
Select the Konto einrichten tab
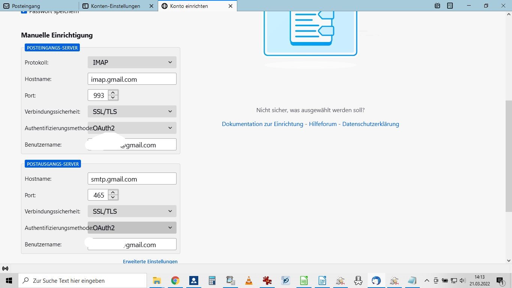198,6
